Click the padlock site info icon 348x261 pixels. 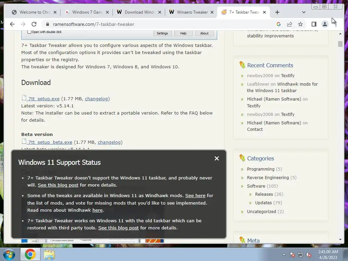[x=47, y=24]
